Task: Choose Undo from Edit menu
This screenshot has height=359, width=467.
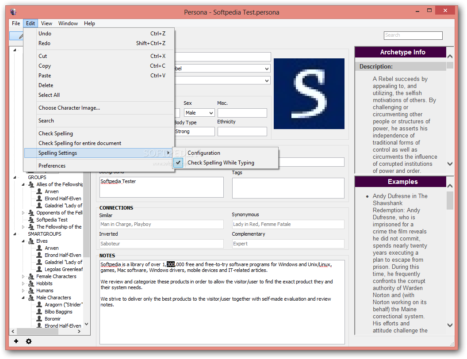Action: click(99, 34)
